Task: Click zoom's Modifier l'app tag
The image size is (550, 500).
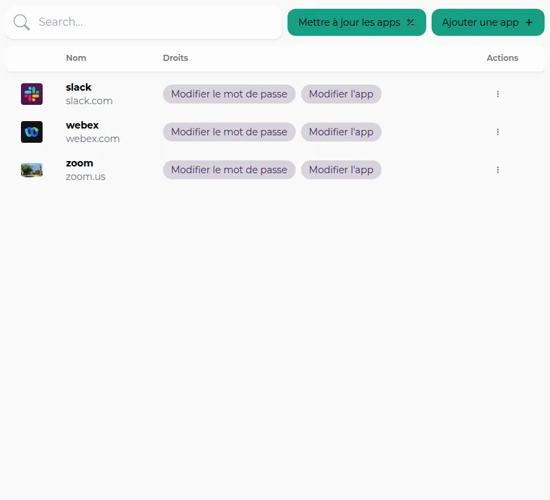Action: pos(341,170)
